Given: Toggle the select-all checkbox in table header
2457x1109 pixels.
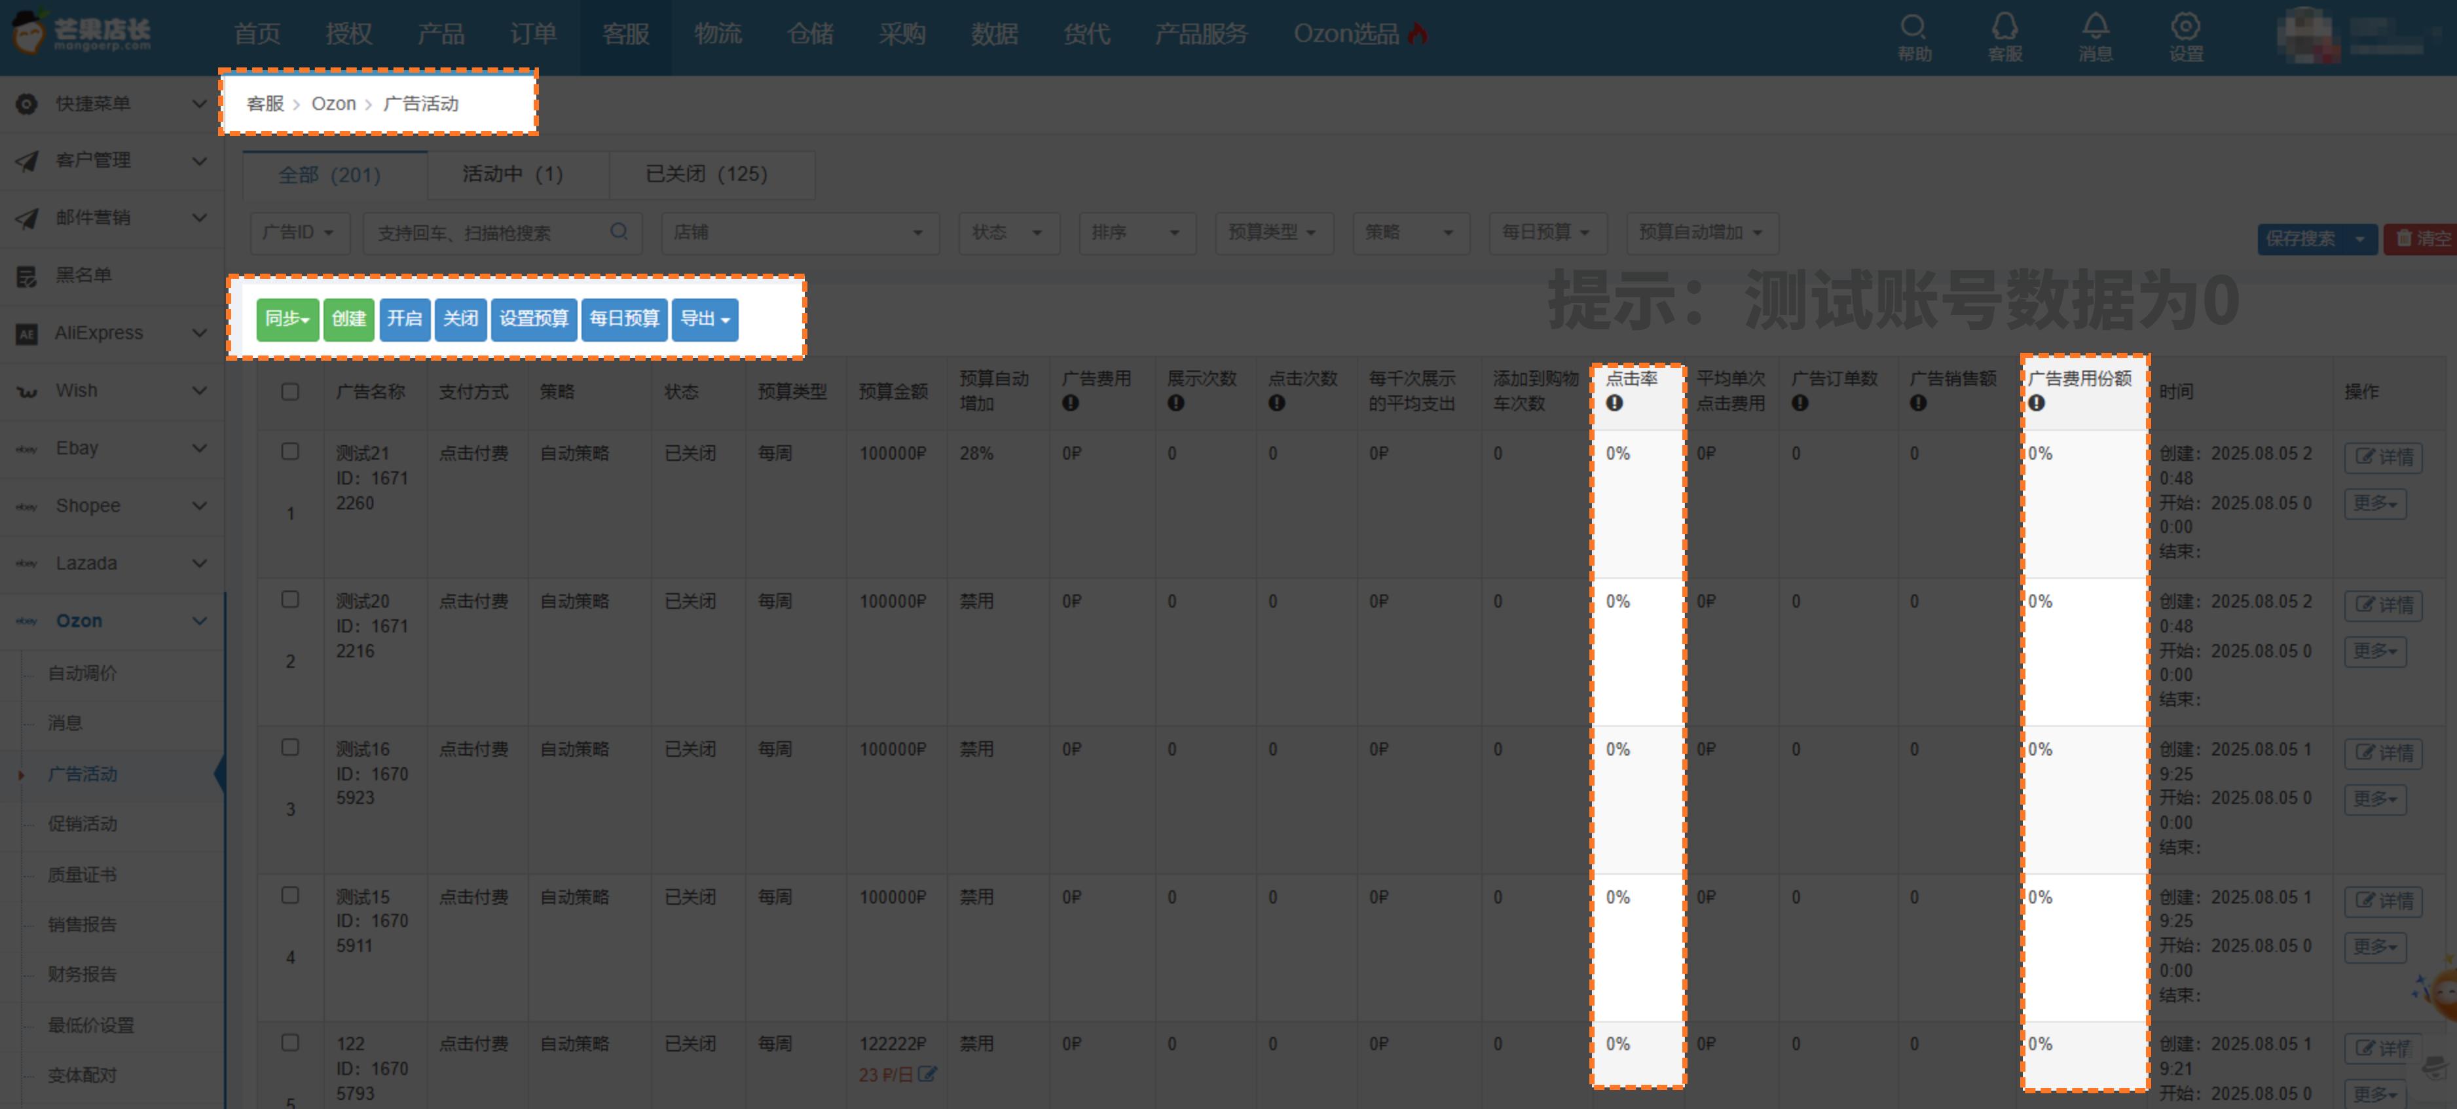Looking at the screenshot, I should 290,392.
